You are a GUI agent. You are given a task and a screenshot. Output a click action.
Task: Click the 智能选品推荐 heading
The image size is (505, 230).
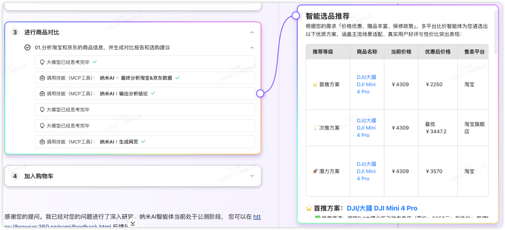(327, 16)
